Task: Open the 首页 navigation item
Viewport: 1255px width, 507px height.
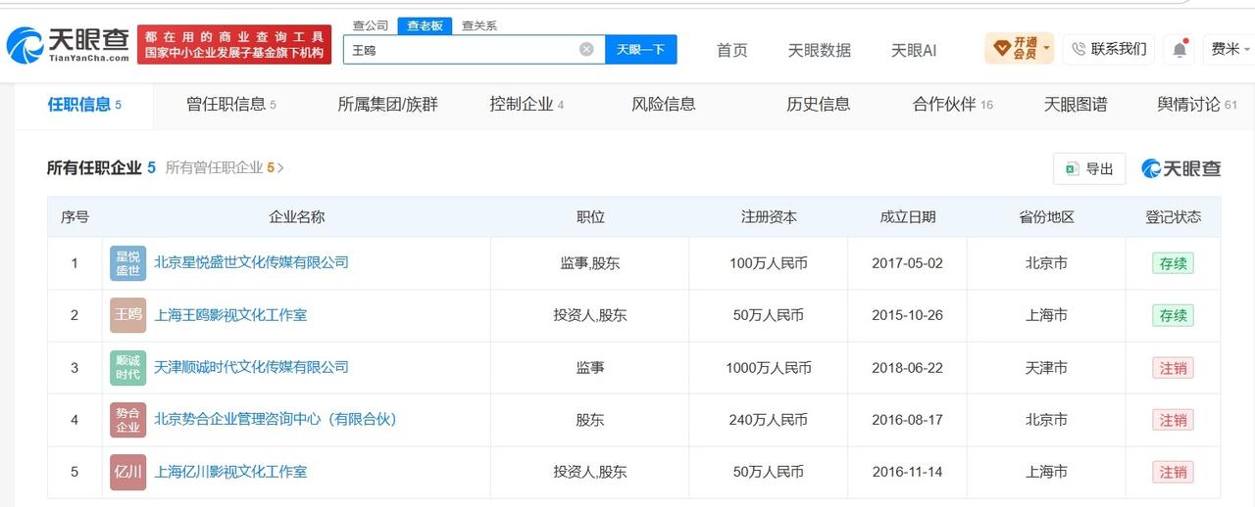Action: coord(732,50)
